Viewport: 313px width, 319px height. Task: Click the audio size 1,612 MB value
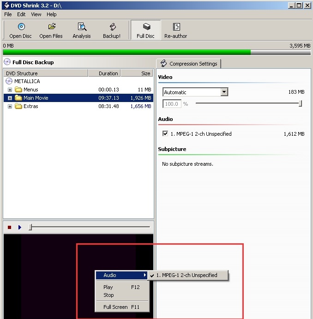294,134
